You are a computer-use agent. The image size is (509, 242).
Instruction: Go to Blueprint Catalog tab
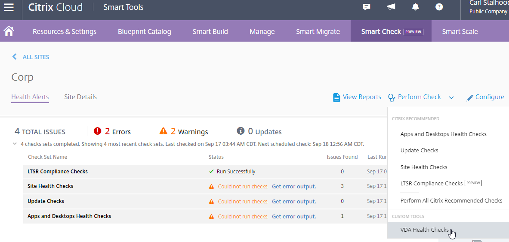pyautogui.click(x=145, y=31)
